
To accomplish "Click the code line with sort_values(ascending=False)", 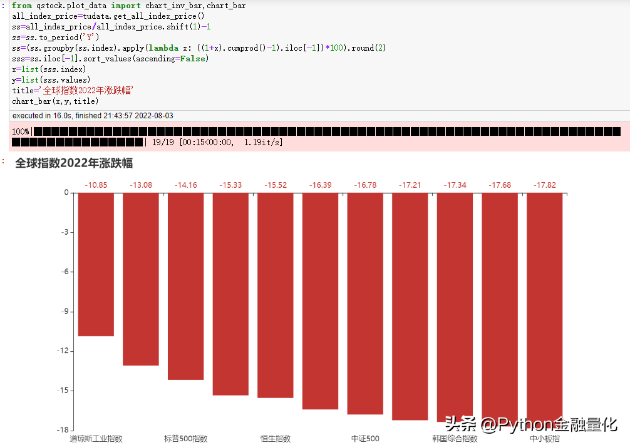I will coord(110,59).
